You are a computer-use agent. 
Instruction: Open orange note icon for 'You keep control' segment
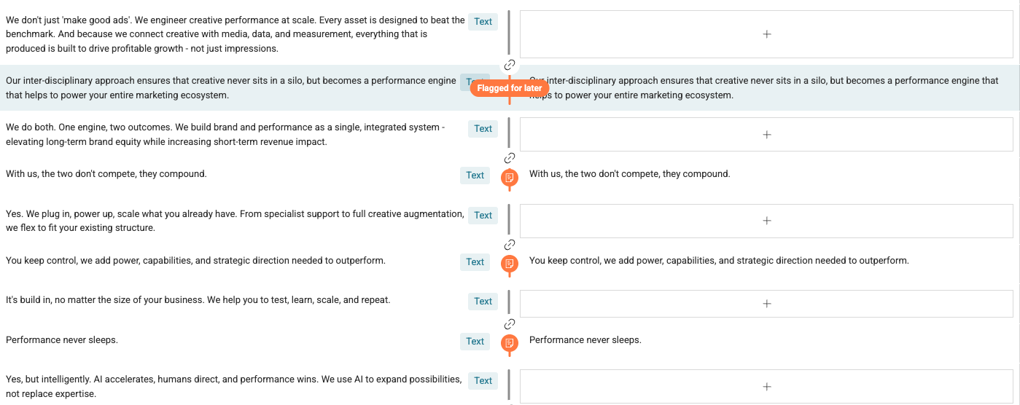[x=510, y=263]
